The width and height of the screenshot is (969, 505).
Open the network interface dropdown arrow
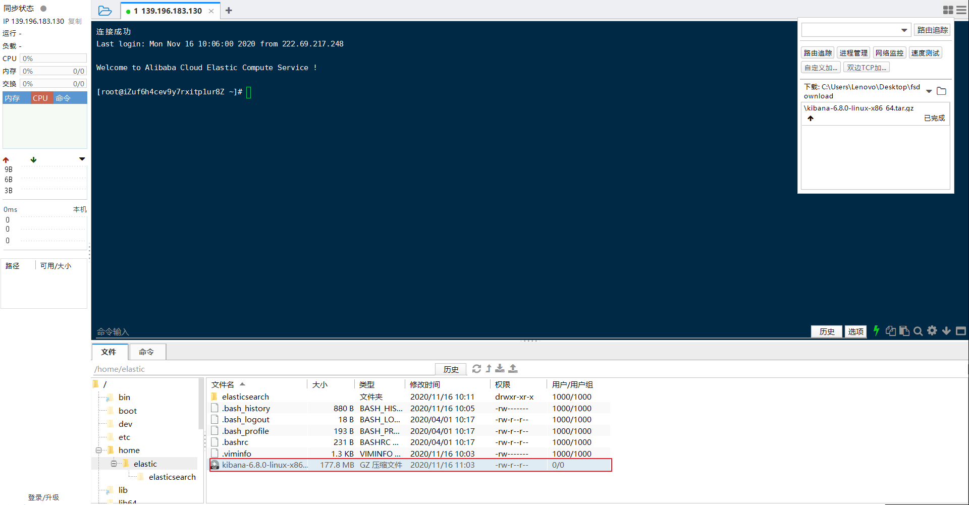[x=82, y=159]
